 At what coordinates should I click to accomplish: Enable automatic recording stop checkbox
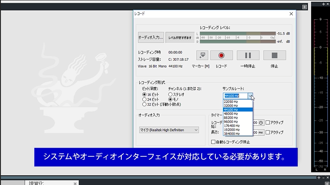(x=213, y=142)
